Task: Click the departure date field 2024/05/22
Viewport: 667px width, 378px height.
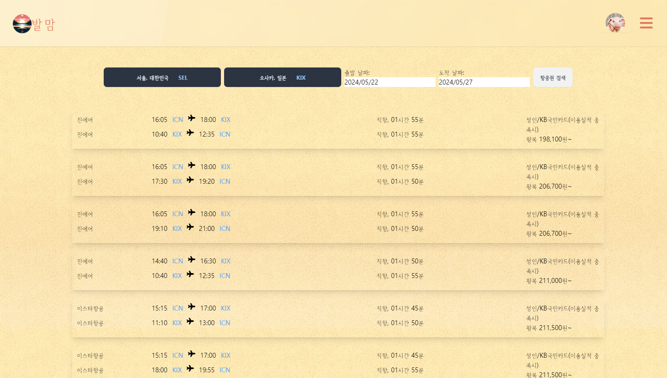Action: pos(390,82)
